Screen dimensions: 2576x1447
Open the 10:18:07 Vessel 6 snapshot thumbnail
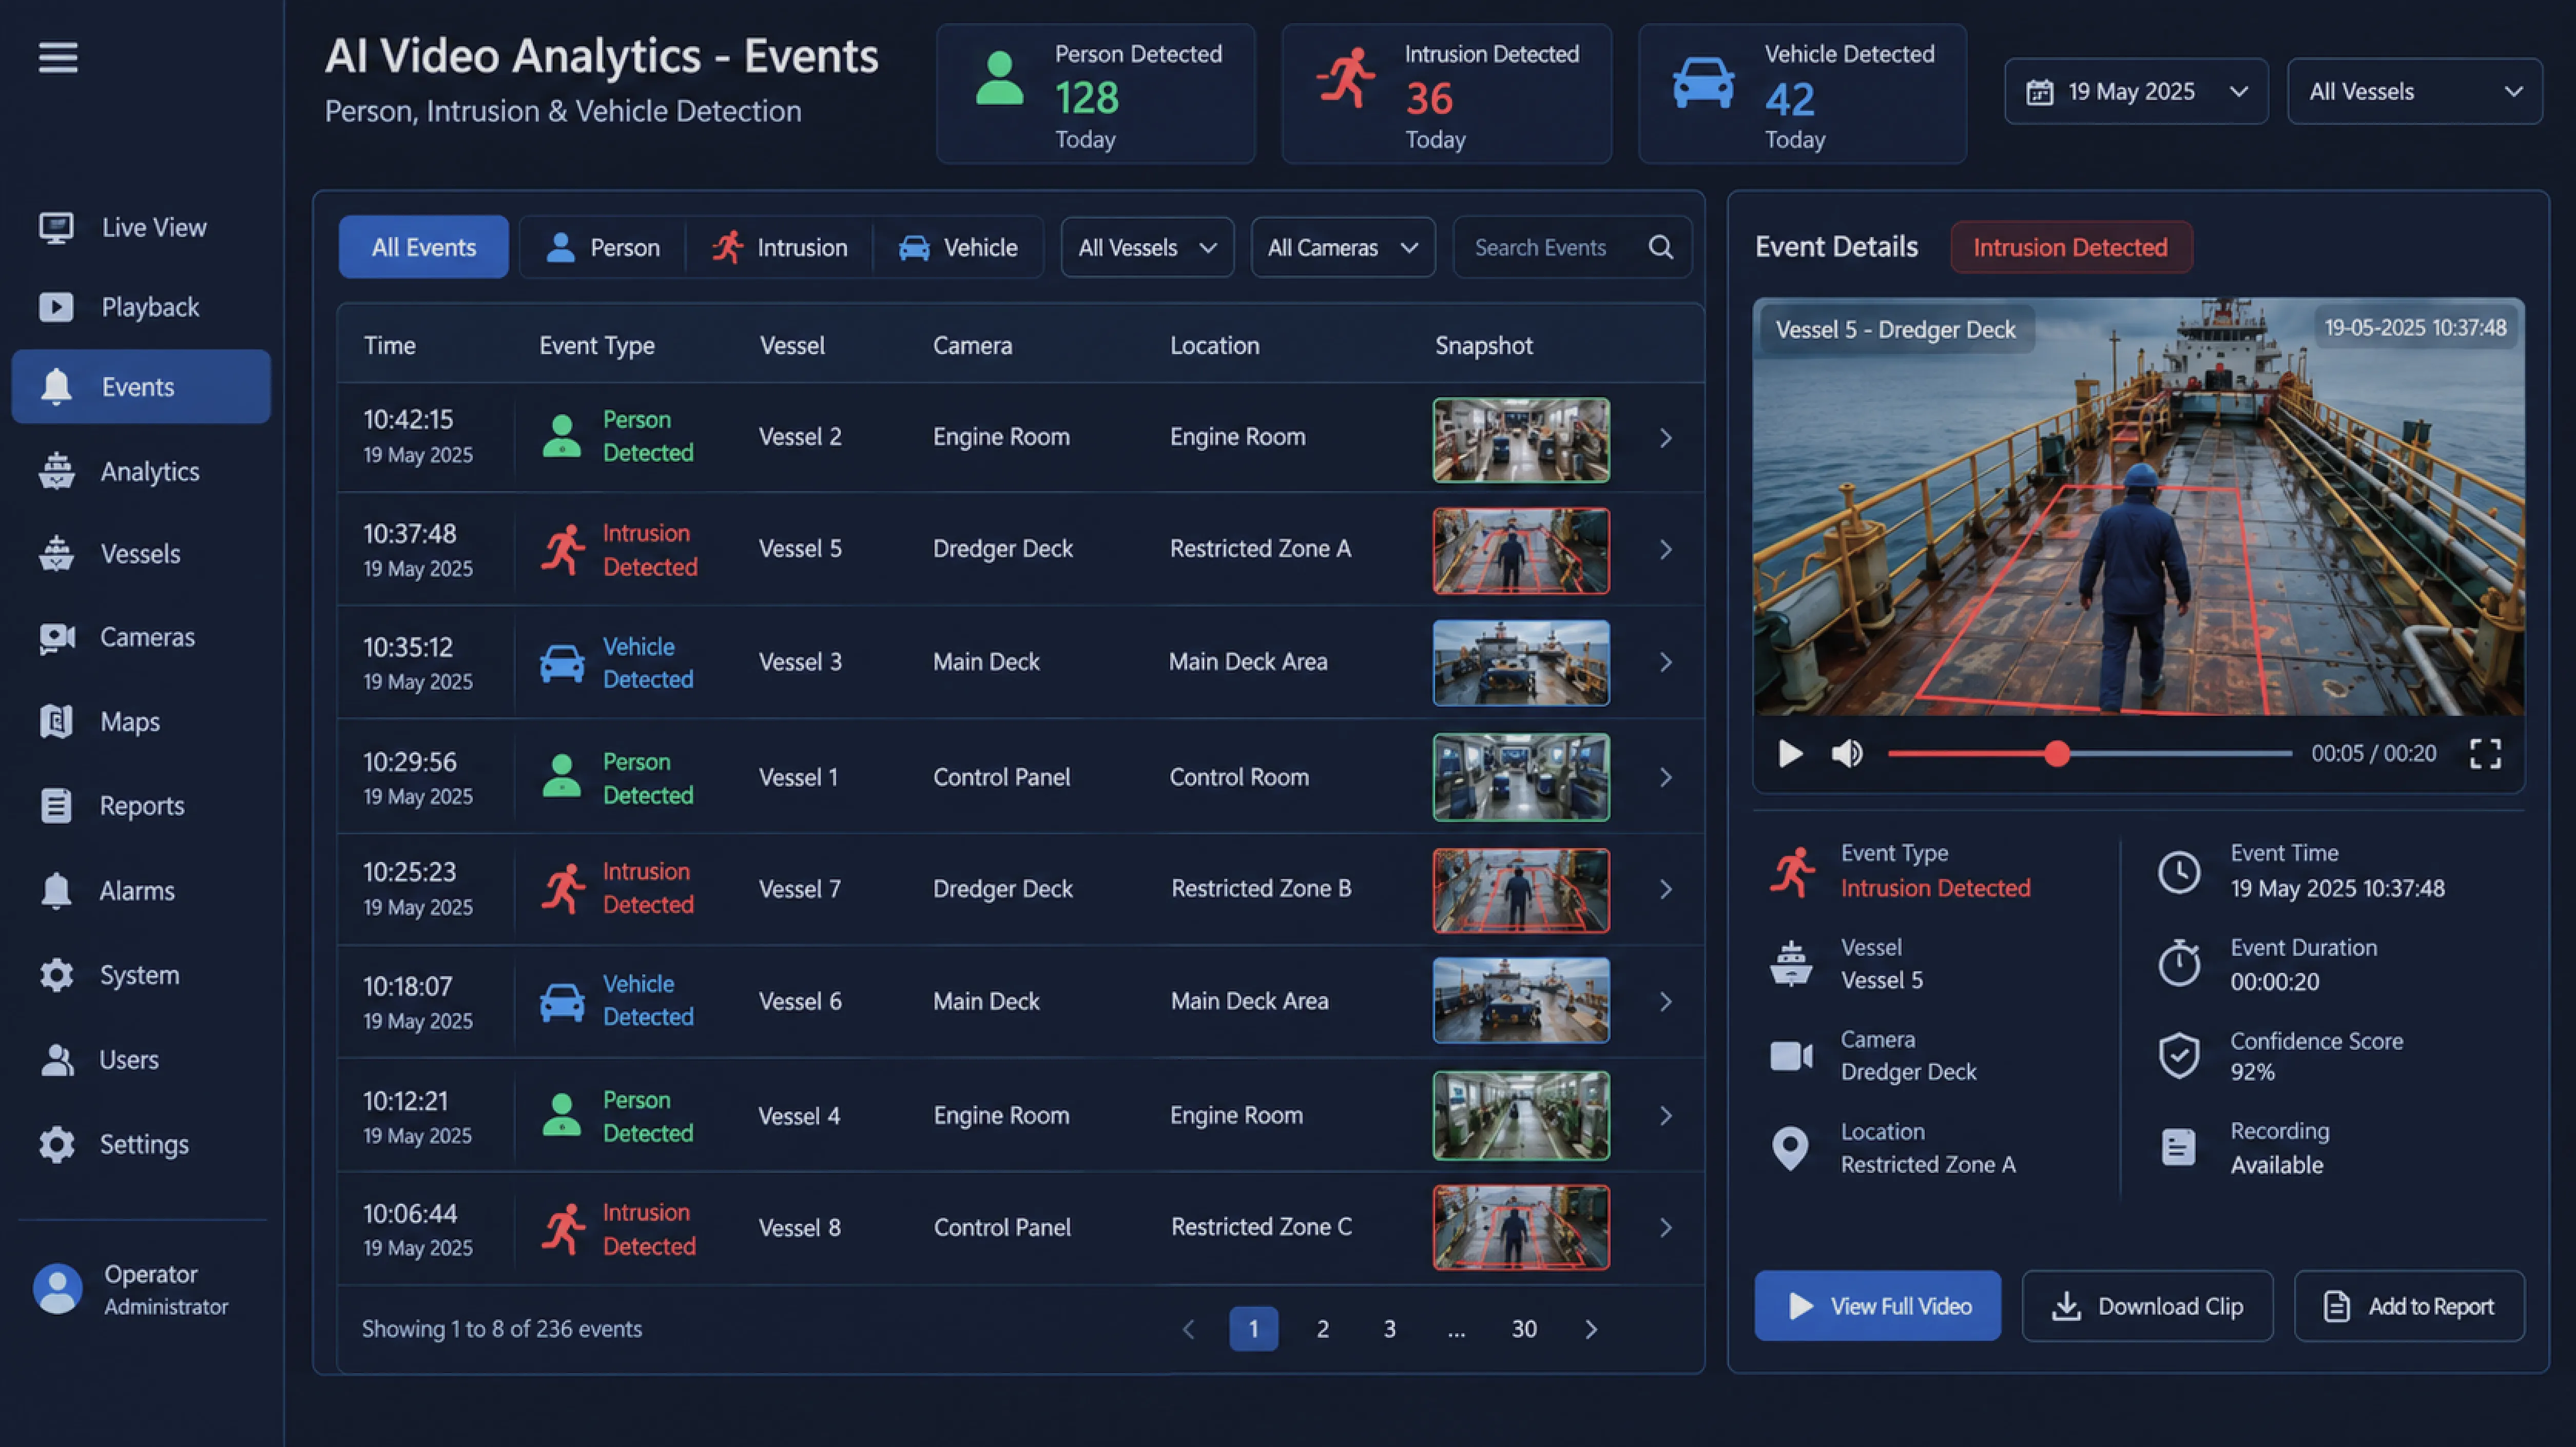(x=1521, y=1001)
